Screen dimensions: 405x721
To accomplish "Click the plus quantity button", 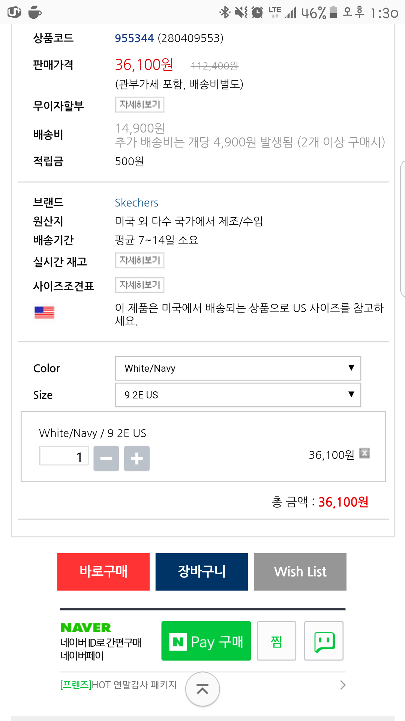I will (x=137, y=459).
